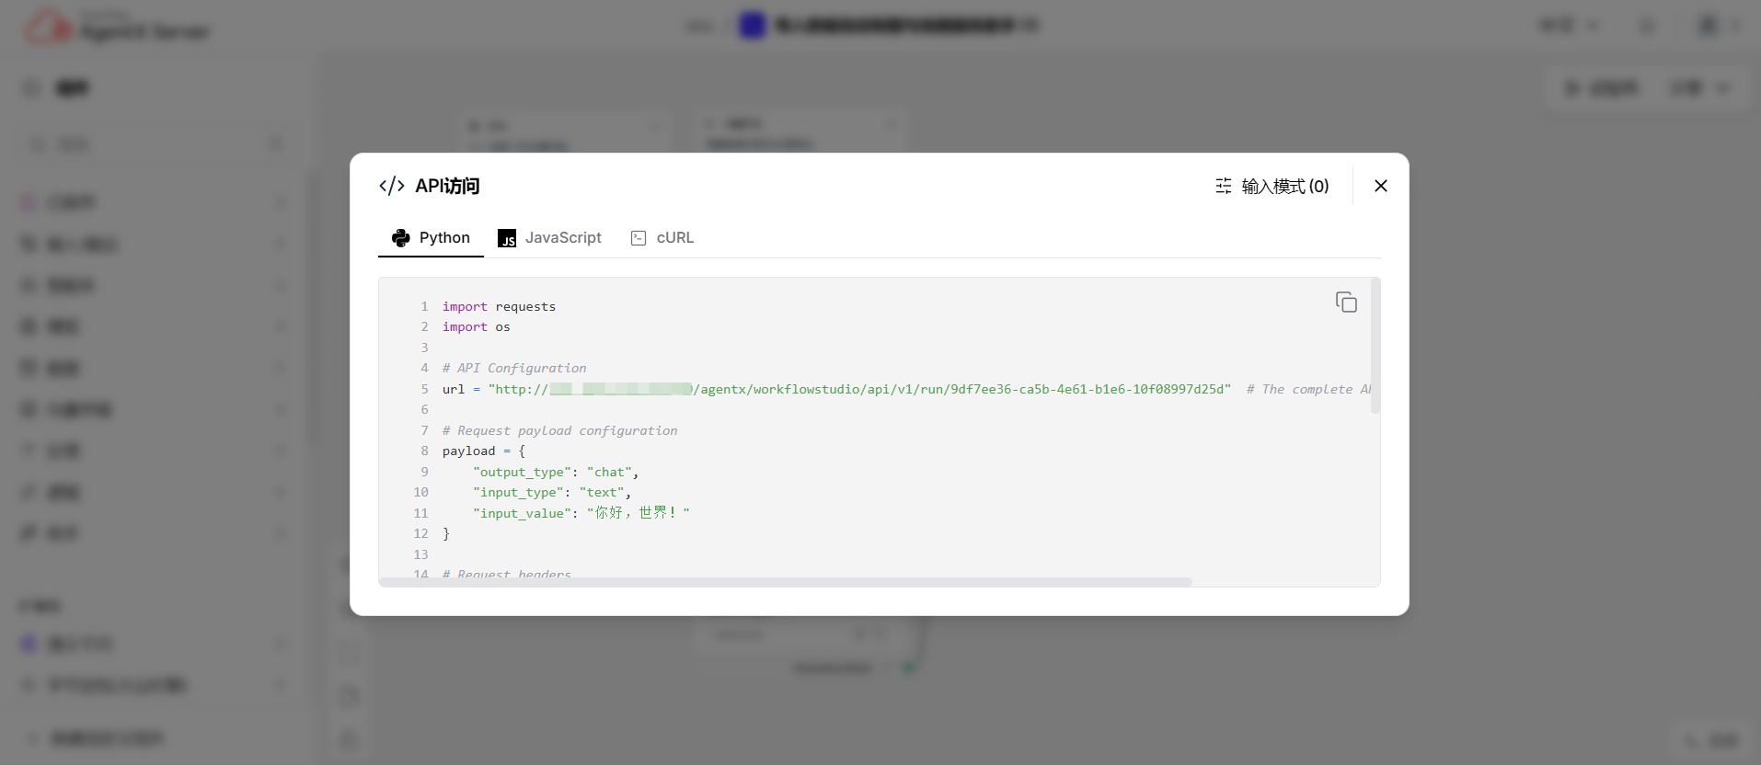Click the code block's horizontal scrollbar
The height and width of the screenshot is (765, 1761).
coord(785,582)
